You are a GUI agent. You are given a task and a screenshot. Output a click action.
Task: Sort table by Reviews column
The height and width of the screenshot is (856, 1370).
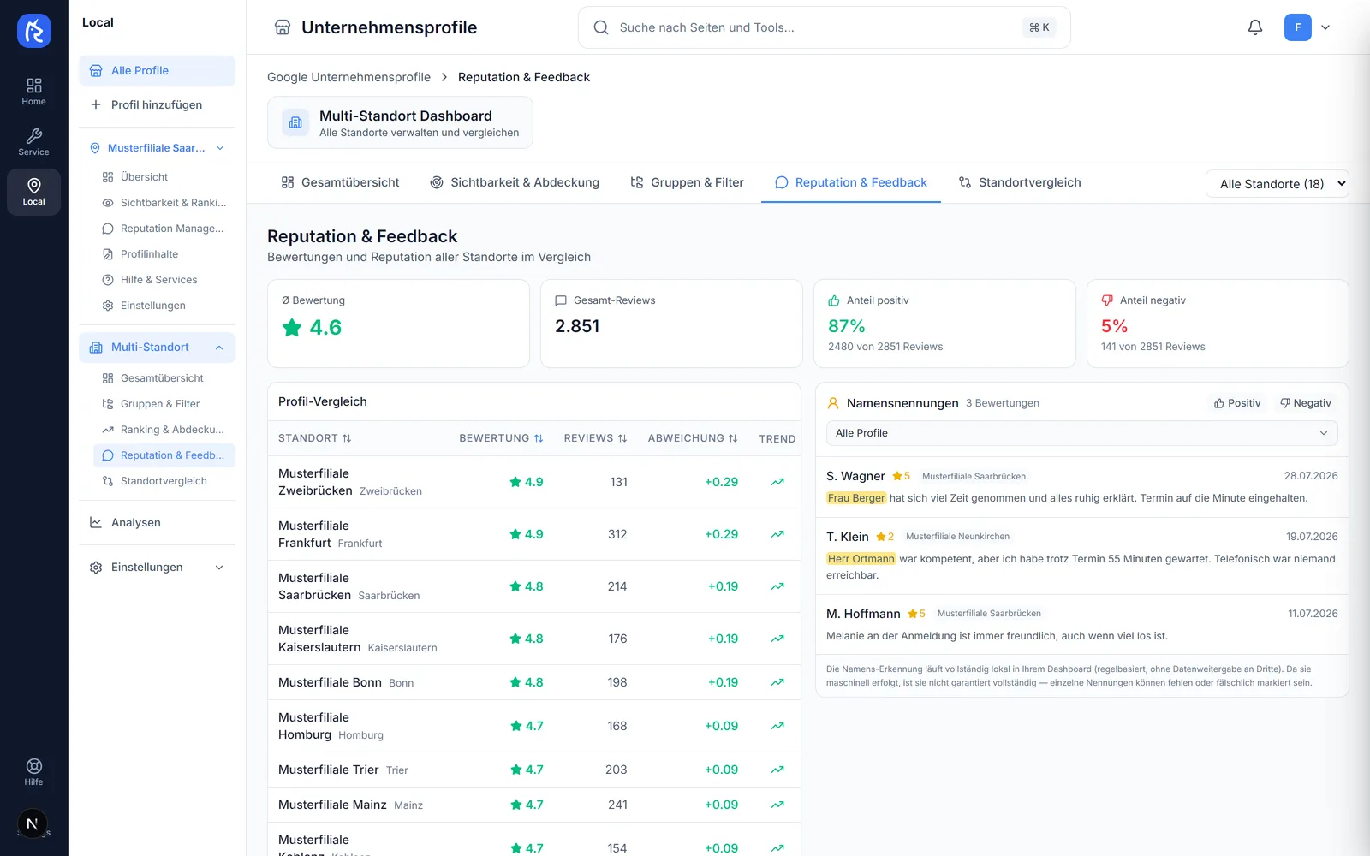(595, 438)
